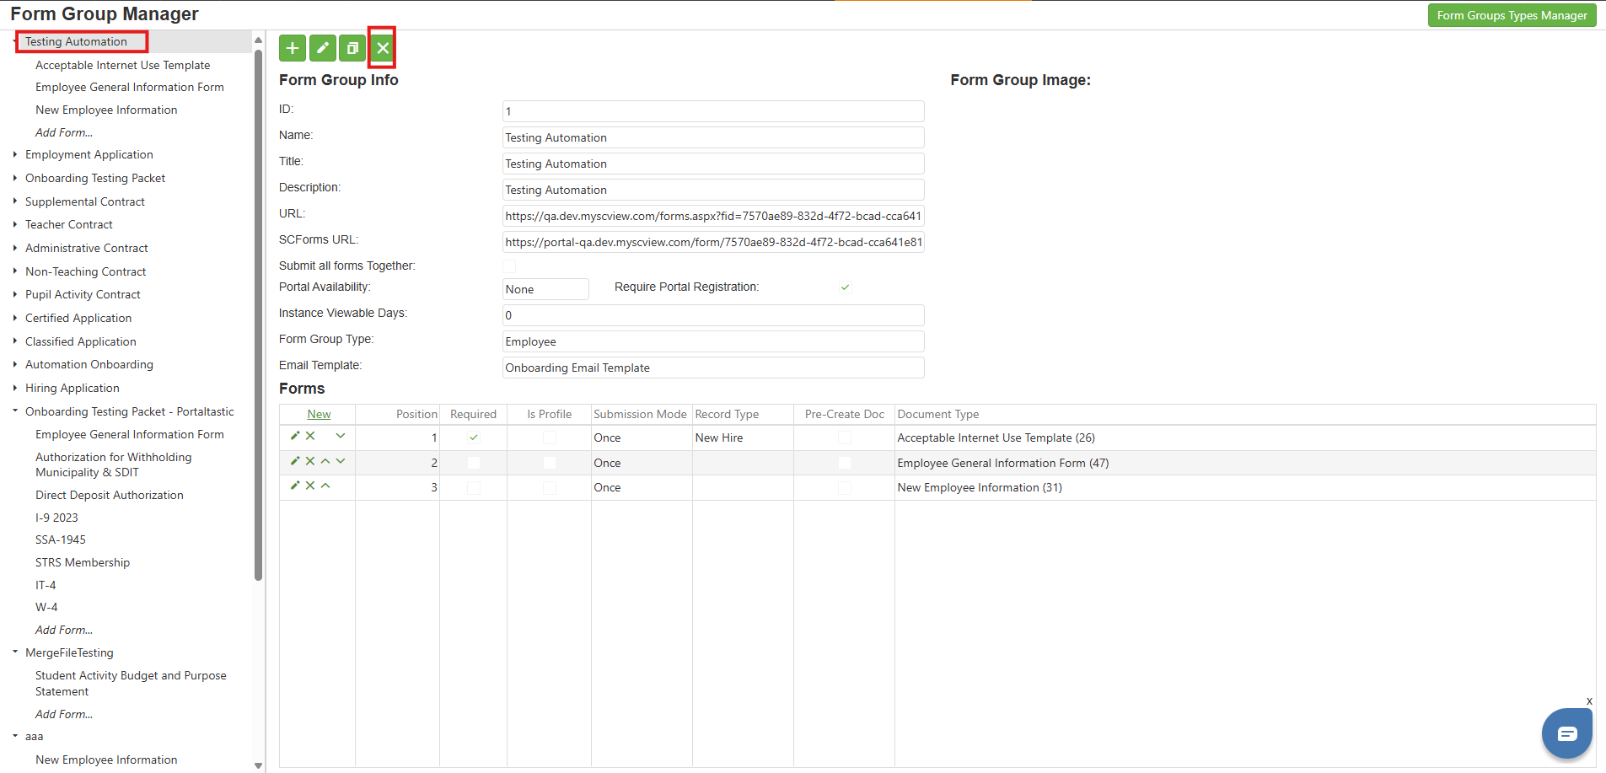1606x773 pixels.
Task: Toggle Require Portal Registration checkbox
Action: [845, 287]
